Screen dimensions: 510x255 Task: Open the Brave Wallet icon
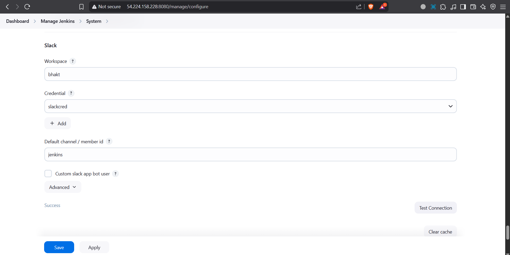pyautogui.click(x=473, y=7)
